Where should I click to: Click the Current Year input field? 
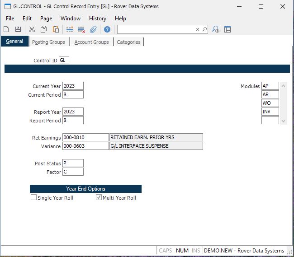(73, 86)
